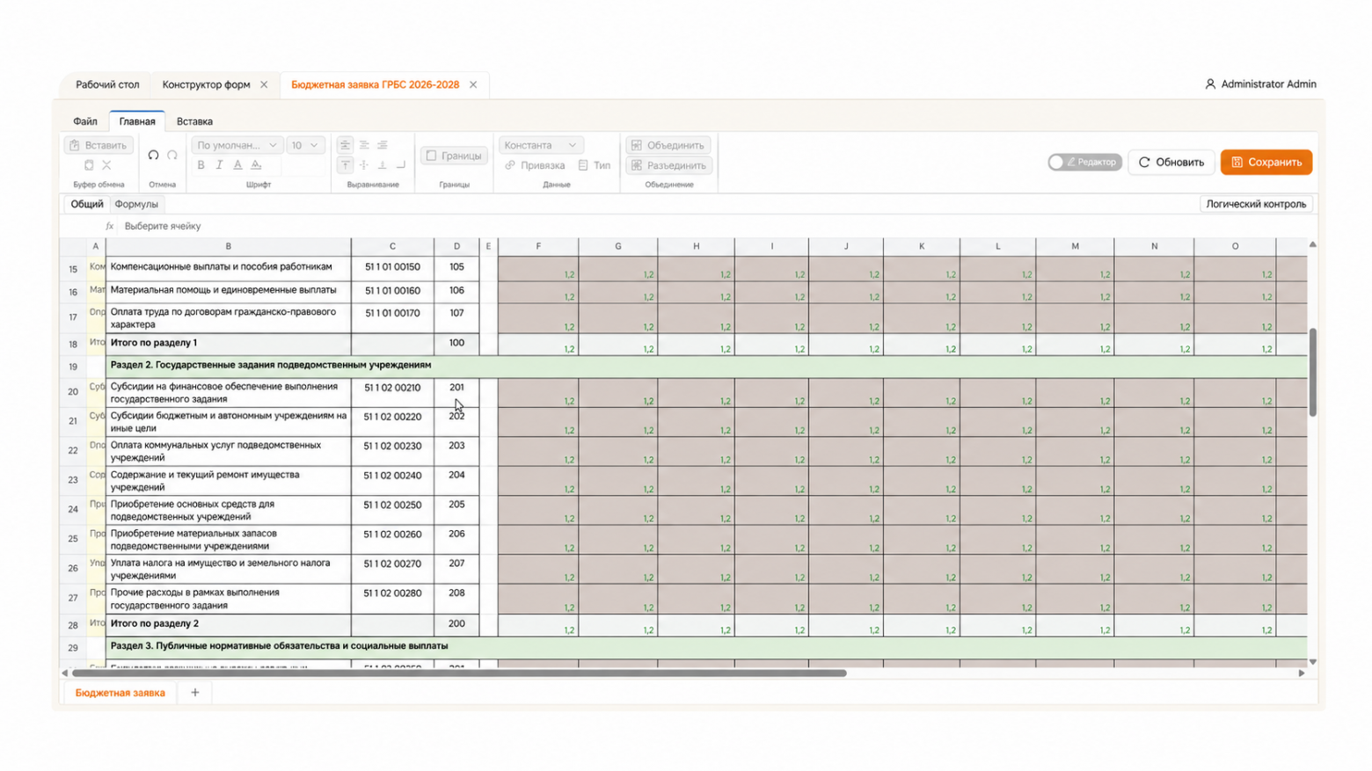Expand the Константа data type dropdown

540,145
